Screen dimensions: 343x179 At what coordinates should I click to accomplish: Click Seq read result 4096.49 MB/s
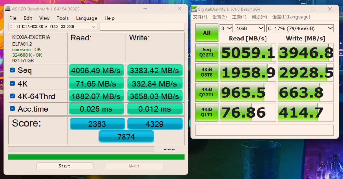pyautogui.click(x=96, y=71)
